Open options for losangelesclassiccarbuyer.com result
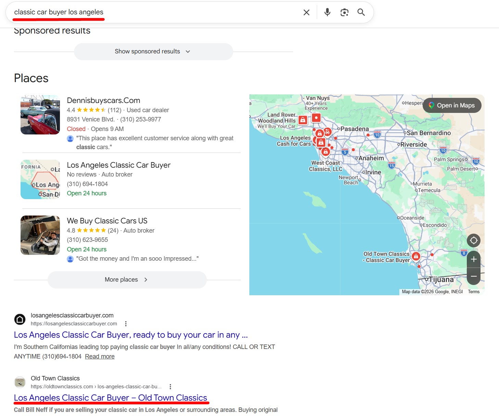The width and height of the screenshot is (499, 416). pos(126,324)
